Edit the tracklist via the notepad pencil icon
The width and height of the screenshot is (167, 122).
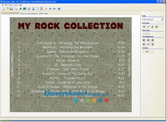[x=29, y=9]
